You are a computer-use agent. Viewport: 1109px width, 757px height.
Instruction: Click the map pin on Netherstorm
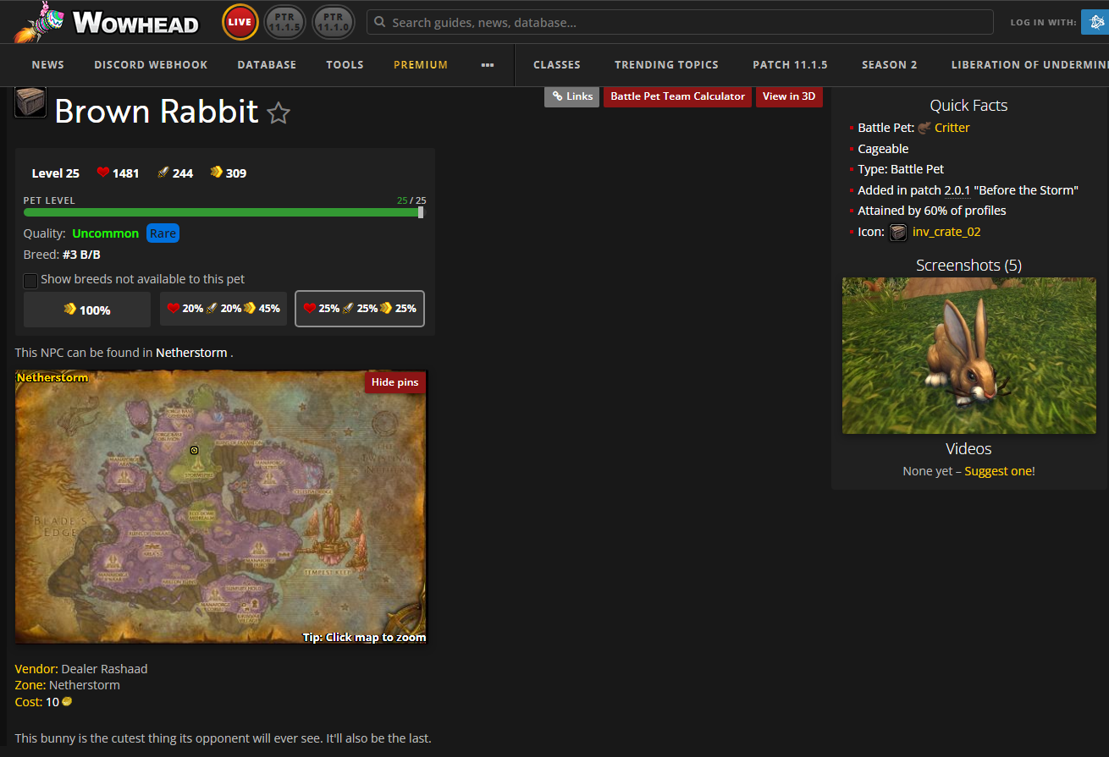coord(194,451)
